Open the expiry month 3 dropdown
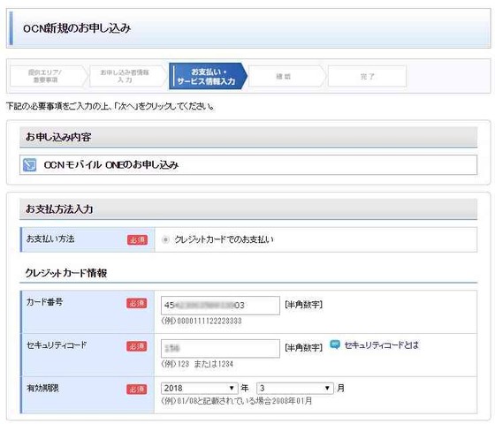The width and height of the screenshot is (495, 424). click(295, 388)
